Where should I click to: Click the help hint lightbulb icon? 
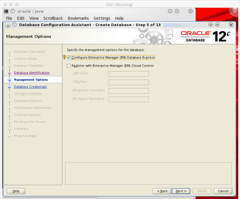[x=64, y=57]
